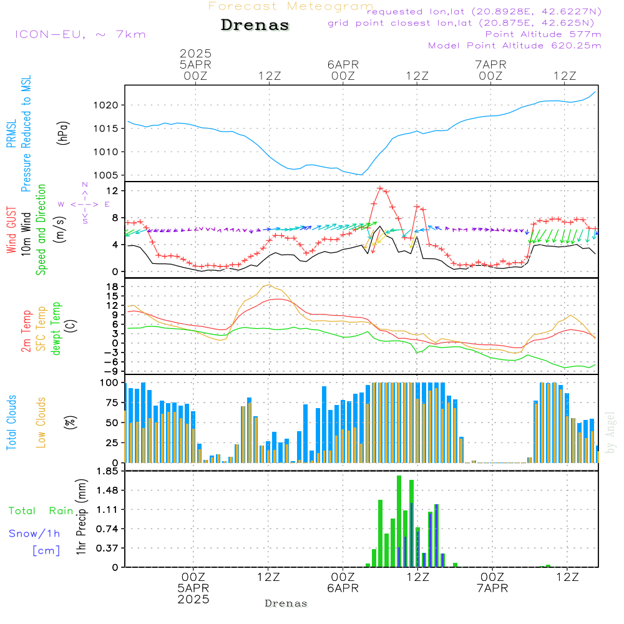Click 'Model Point Altitude 620.25m' text
This screenshot has width=624, height=624.
(x=515, y=46)
